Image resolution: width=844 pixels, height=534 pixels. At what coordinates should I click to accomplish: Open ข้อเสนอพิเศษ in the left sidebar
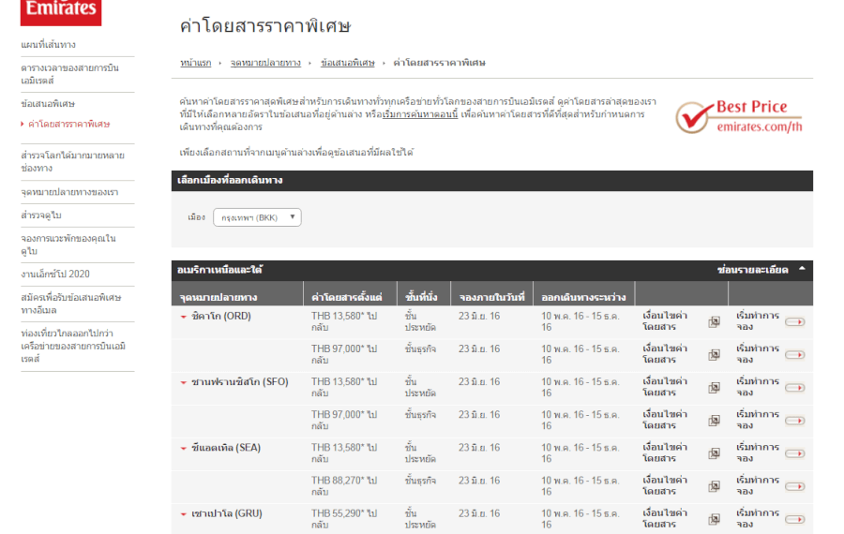(48, 104)
